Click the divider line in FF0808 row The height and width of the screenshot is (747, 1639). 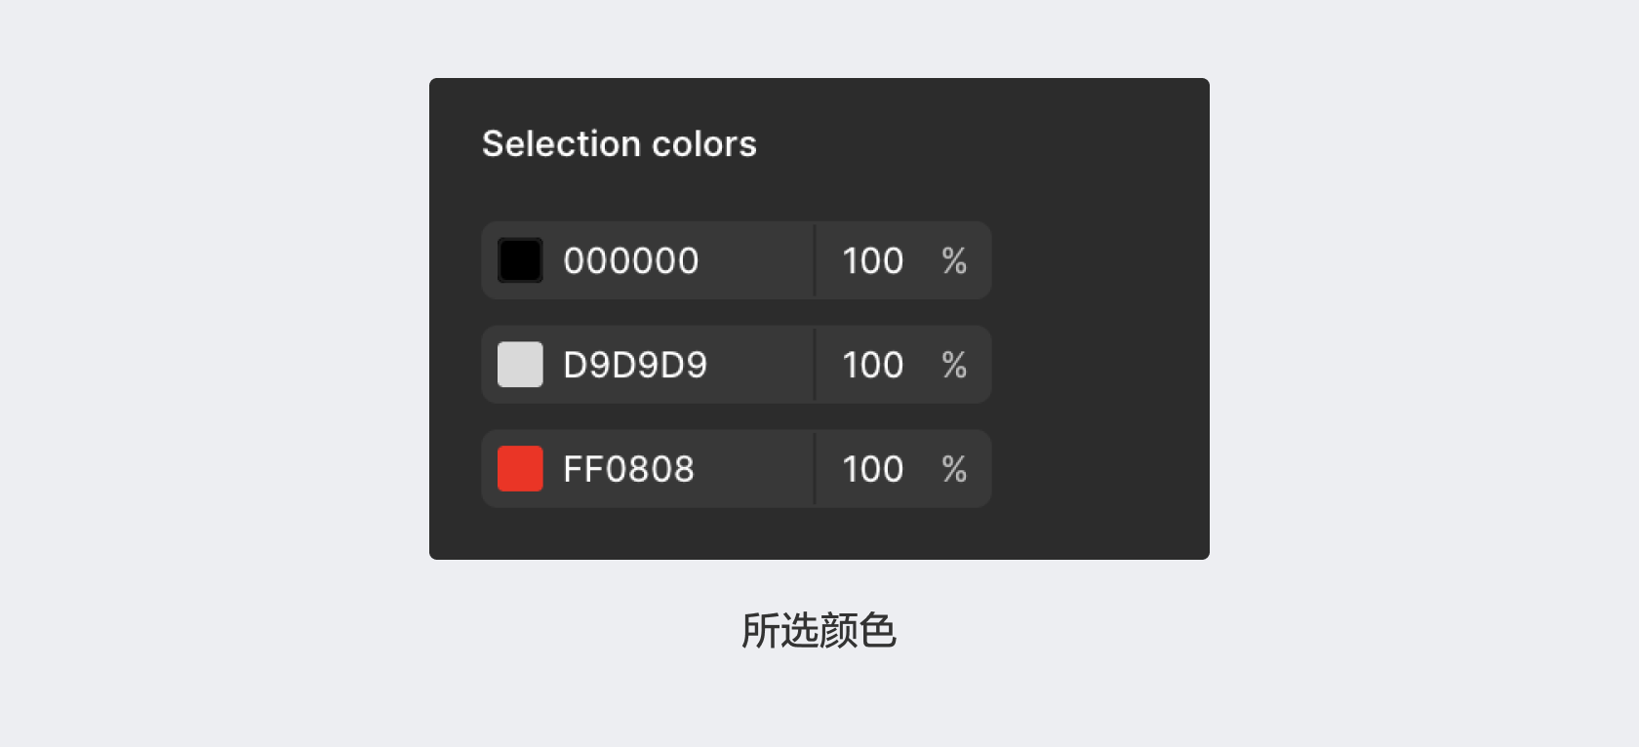815,469
